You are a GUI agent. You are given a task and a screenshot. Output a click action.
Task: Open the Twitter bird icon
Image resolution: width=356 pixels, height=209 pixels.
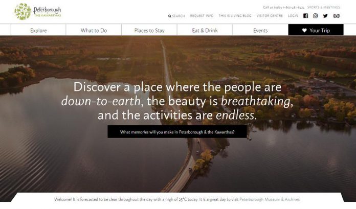coord(325,16)
